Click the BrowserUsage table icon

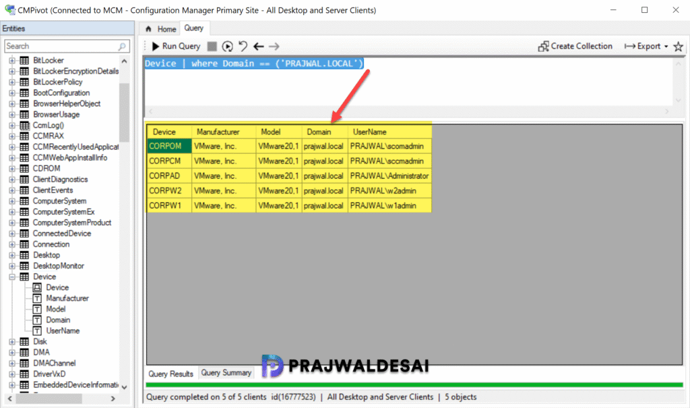(x=25, y=115)
